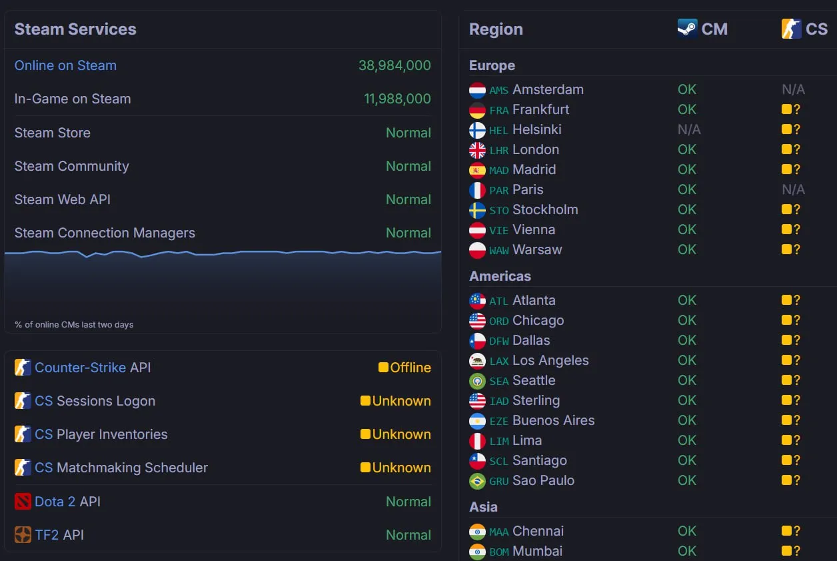837x561 pixels.
Task: Click the TF2 API icon
Action: [x=23, y=535]
